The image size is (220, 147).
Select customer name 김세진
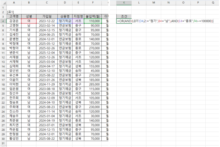14,35
